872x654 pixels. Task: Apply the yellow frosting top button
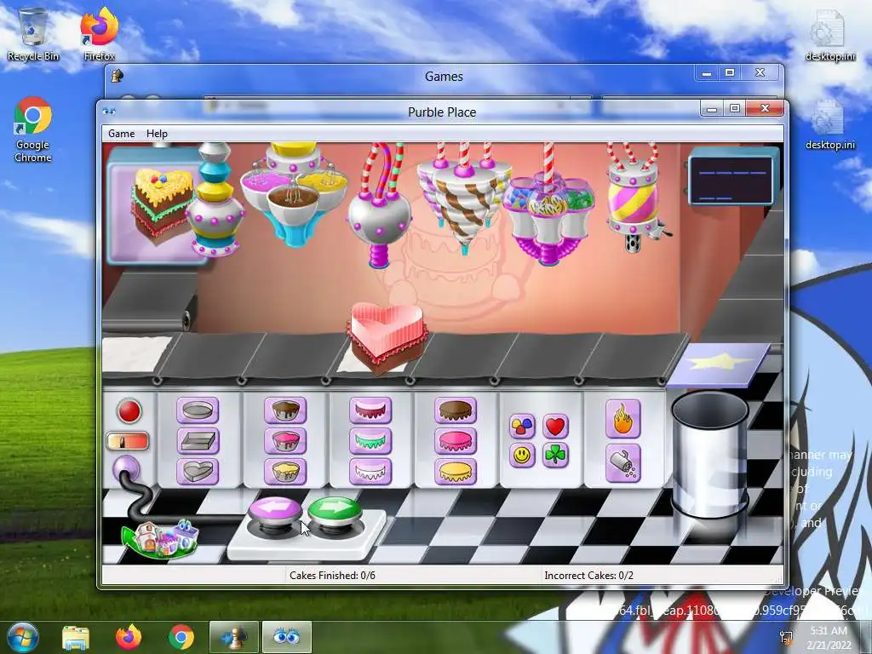pos(456,471)
